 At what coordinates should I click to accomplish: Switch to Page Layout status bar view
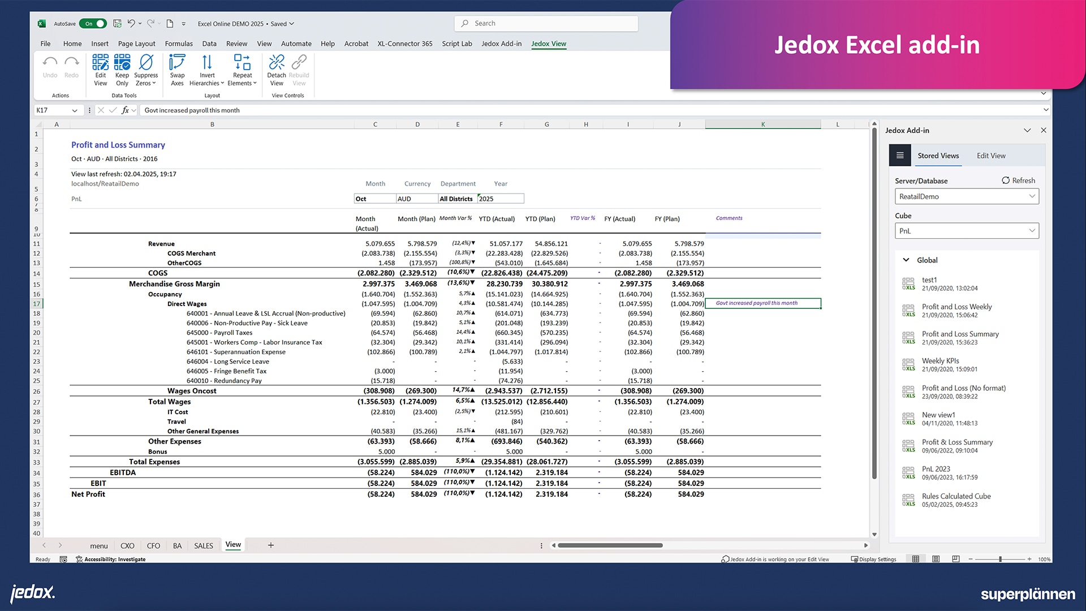(936, 559)
